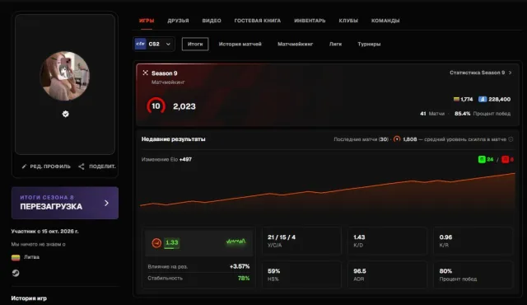Viewport: 527px width, 305px height.
Task: Open the CS2 game selector dropdown
Action: pyautogui.click(x=154, y=44)
